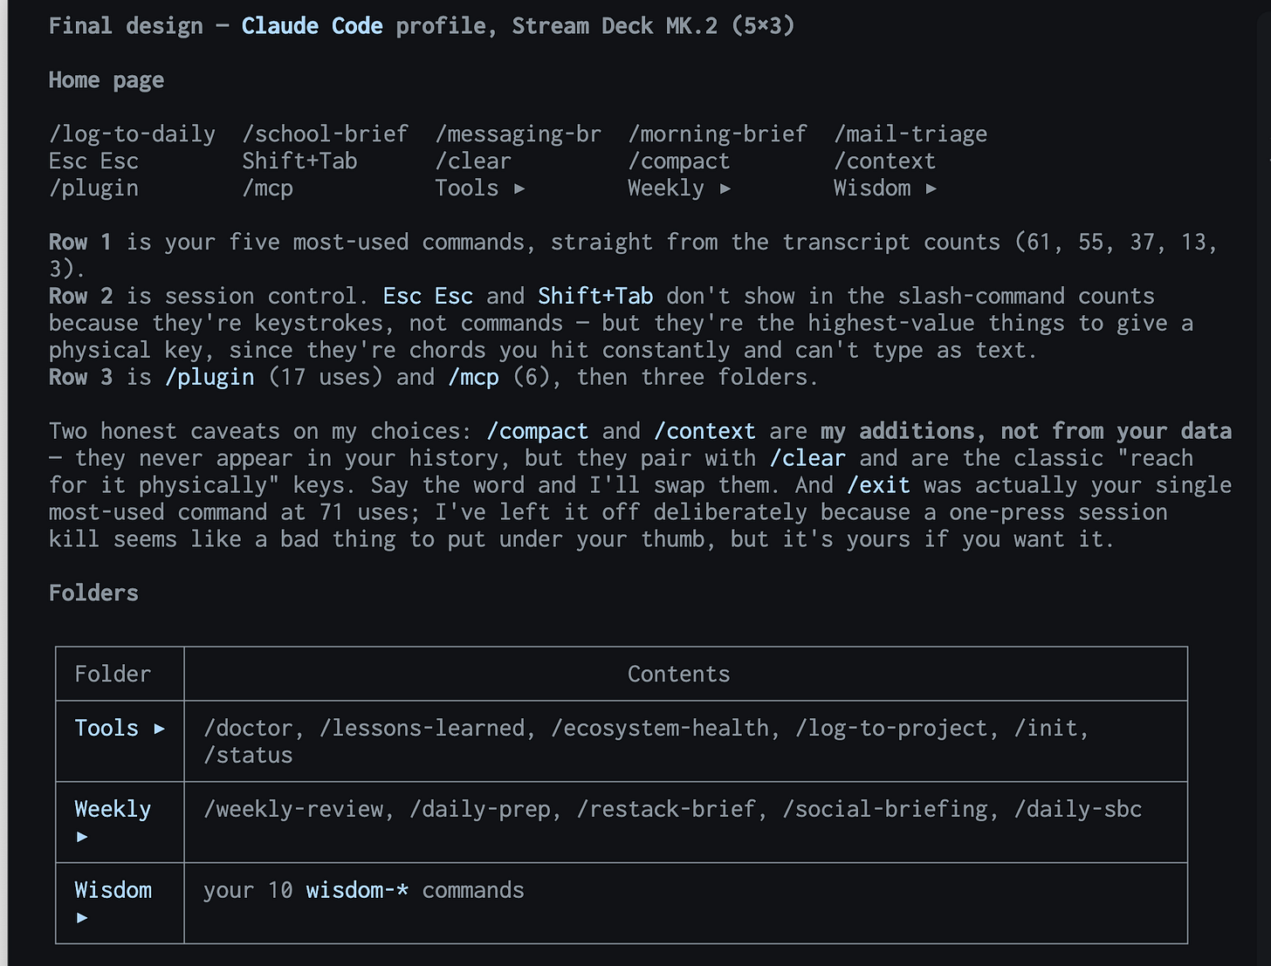Image resolution: width=1271 pixels, height=966 pixels.
Task: Click the Contents column header
Action: 678,675
